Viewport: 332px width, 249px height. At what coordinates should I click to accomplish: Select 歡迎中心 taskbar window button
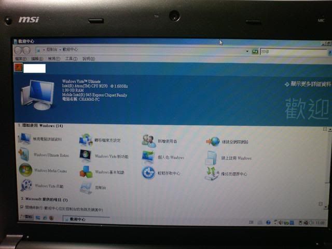[x=87, y=219]
